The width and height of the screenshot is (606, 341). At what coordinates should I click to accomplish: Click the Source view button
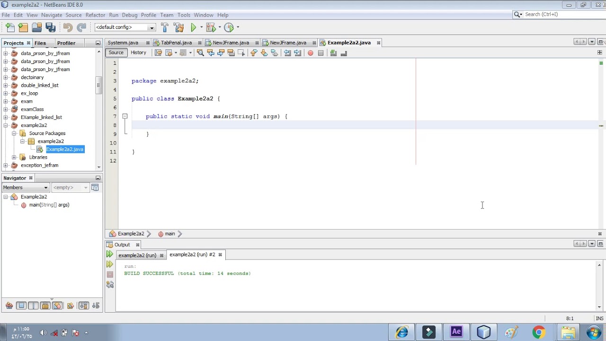point(116,53)
